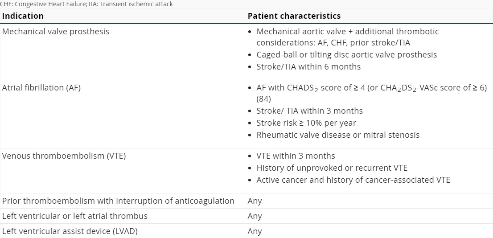Click "Active cancer and history of cancer-associated VTE"

coord(353,180)
